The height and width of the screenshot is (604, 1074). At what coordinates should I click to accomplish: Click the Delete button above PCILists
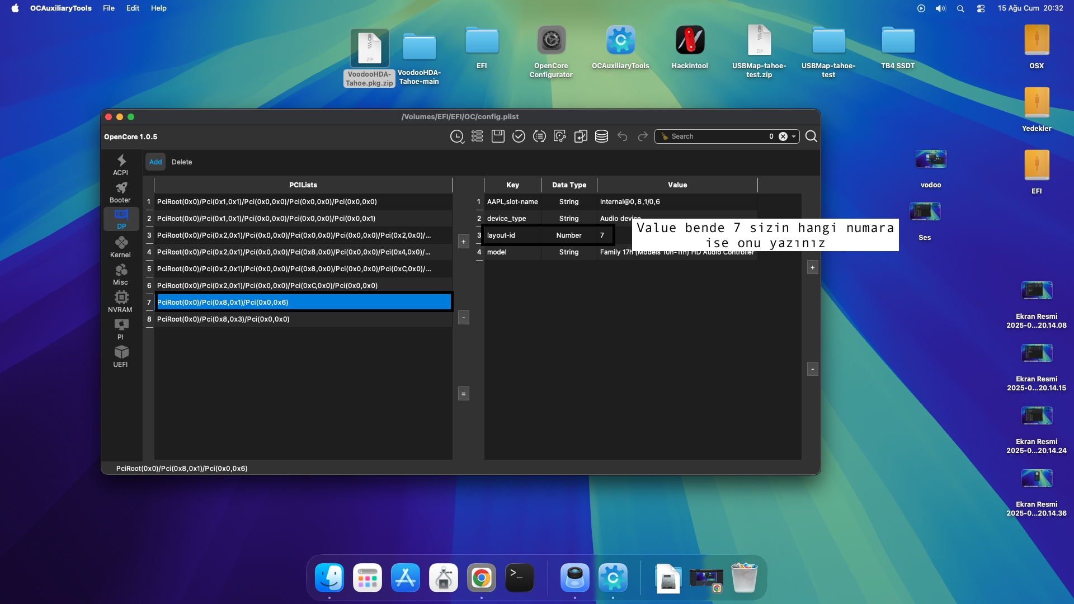coord(182,162)
